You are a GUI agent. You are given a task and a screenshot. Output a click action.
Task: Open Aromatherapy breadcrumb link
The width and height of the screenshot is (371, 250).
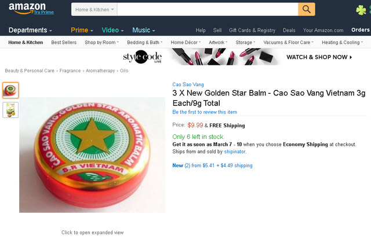tap(100, 71)
